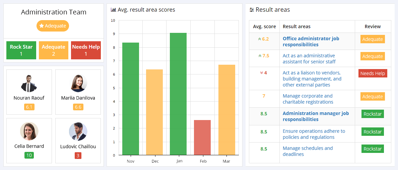Select the yellow Adequate count tile
The height and width of the screenshot is (170, 398).
pos(54,50)
